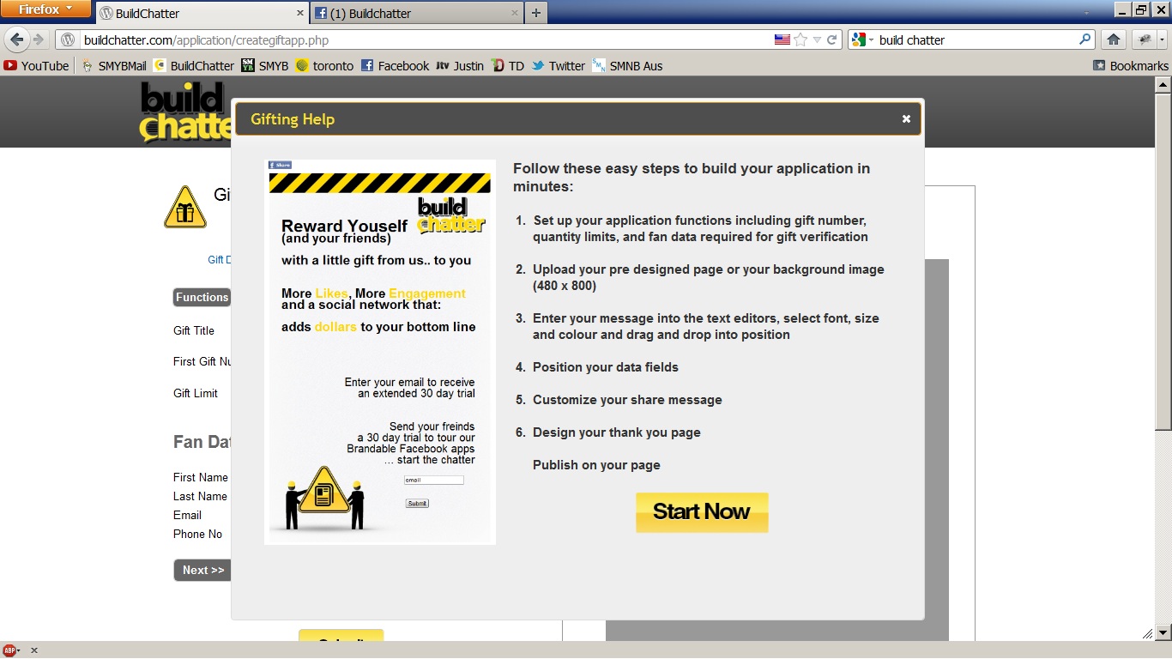Click the Gift Limit label
The width and height of the screenshot is (1172, 659).
[x=196, y=393]
